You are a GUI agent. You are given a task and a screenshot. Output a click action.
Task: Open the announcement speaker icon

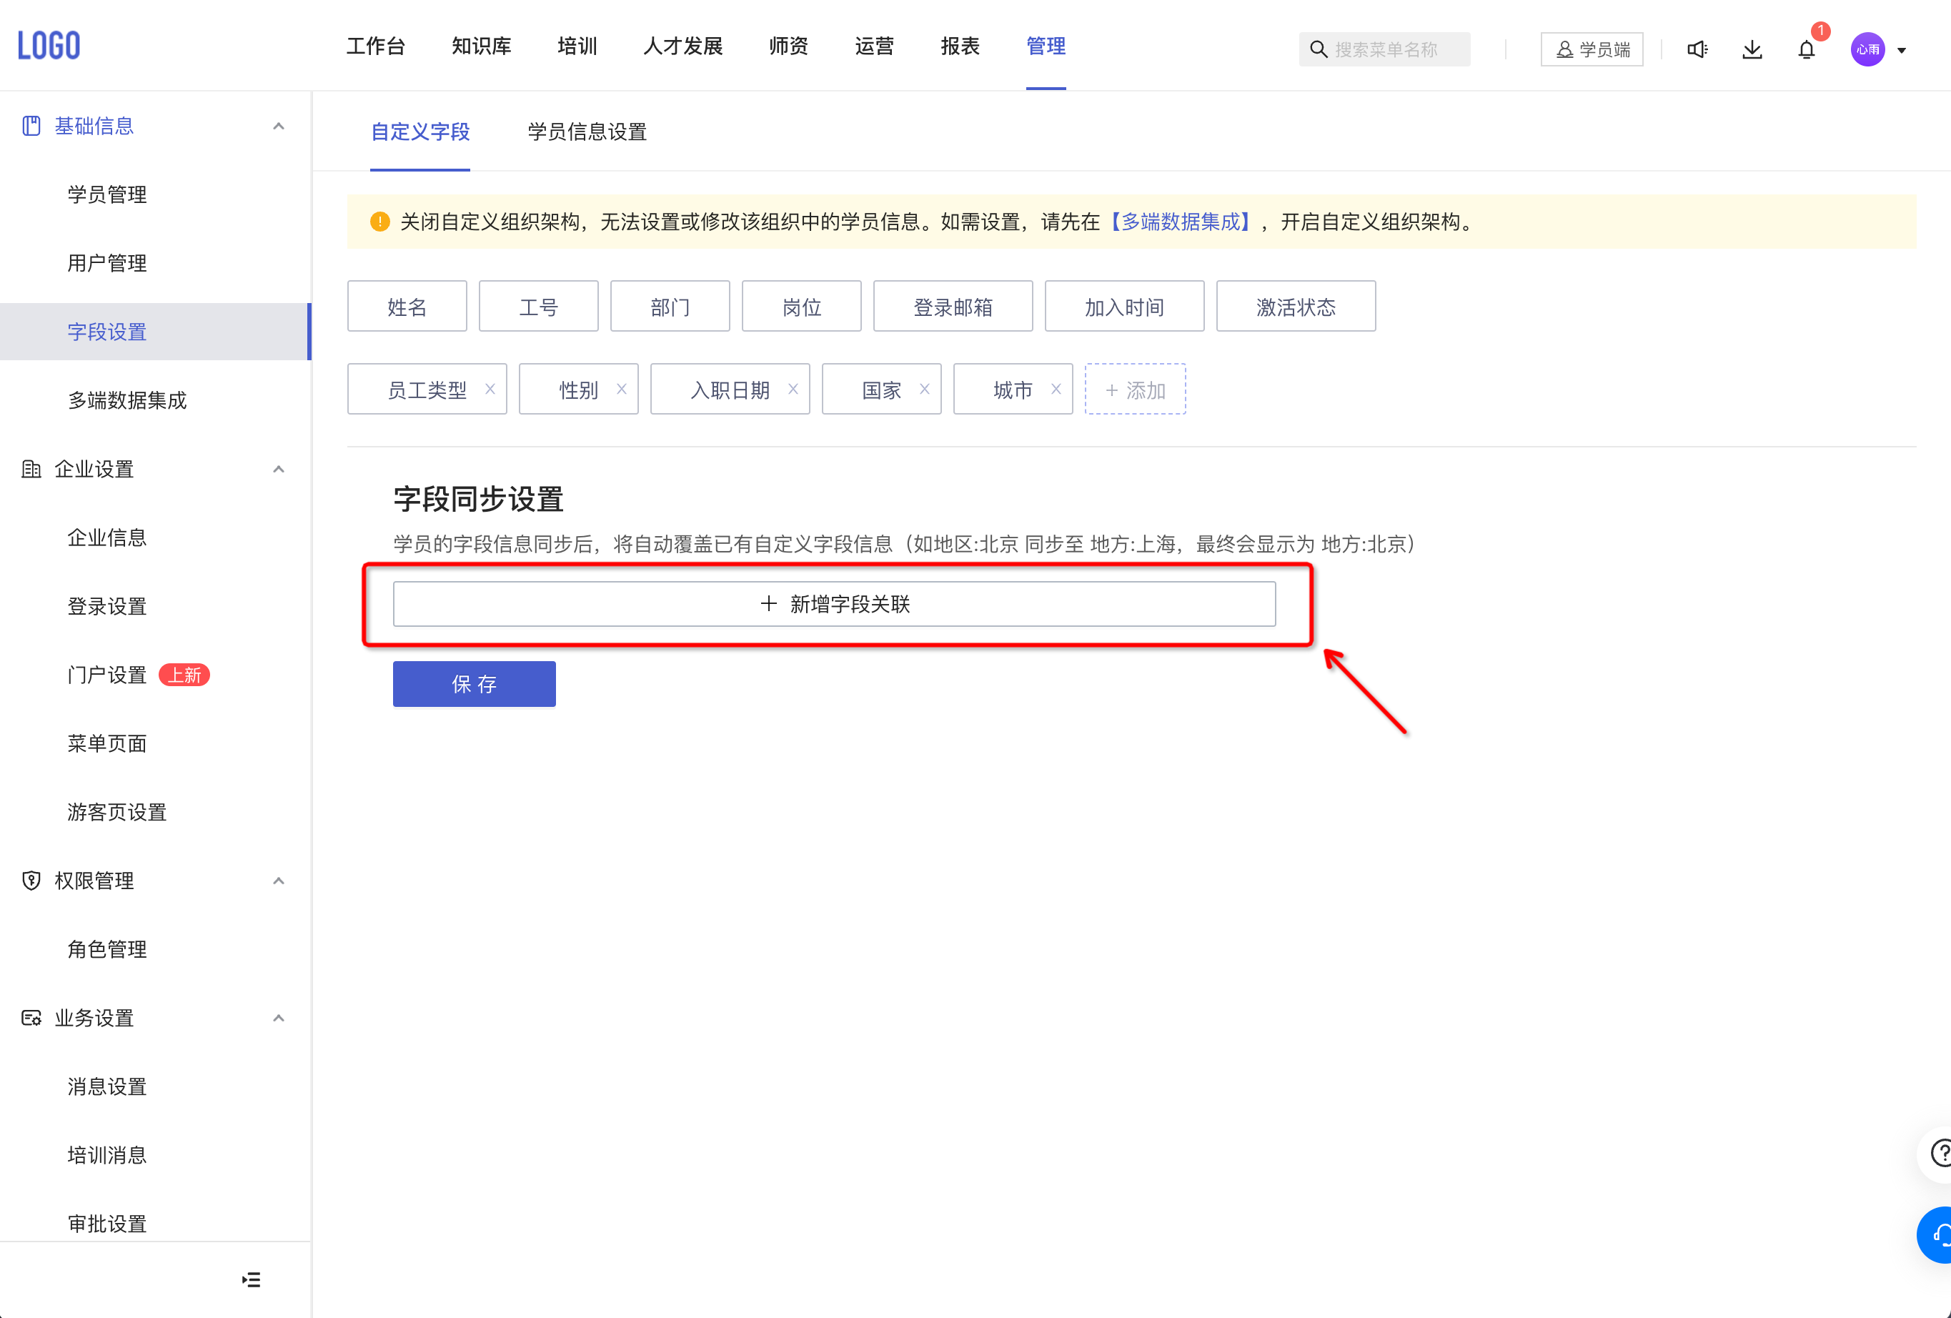1697,49
